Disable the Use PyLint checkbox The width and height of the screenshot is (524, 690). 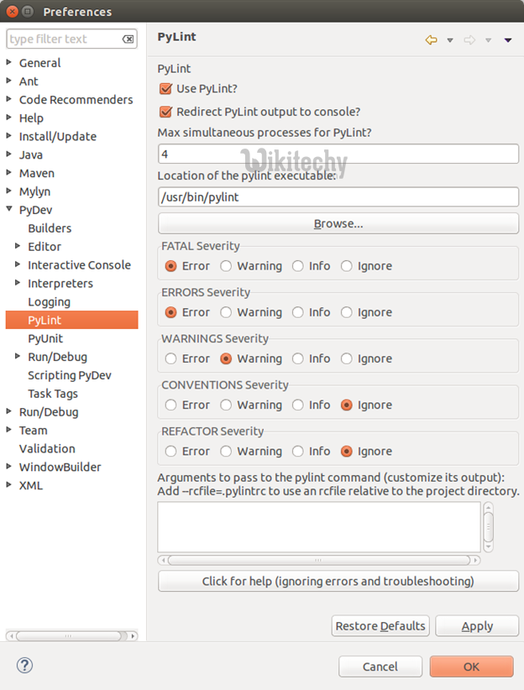(x=165, y=88)
